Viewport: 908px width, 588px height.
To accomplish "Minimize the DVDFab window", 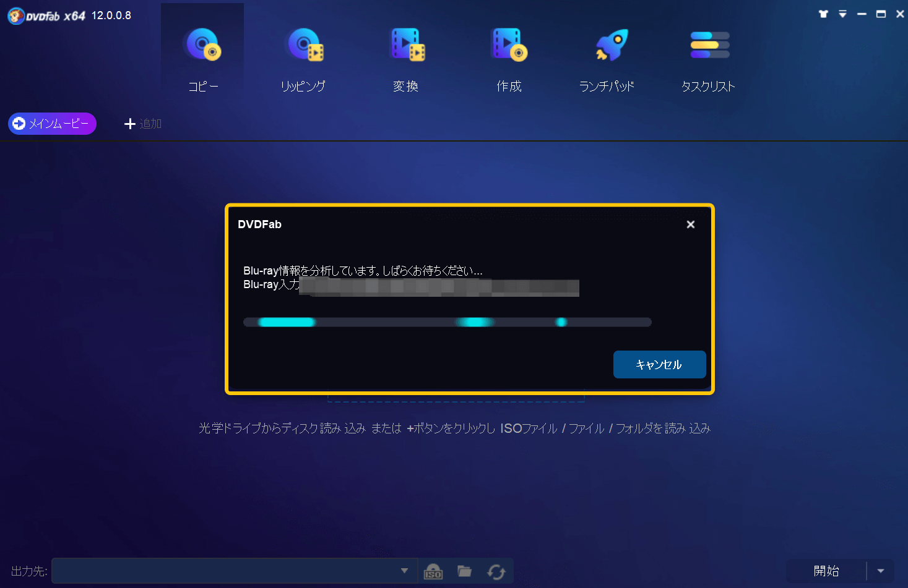I will tap(862, 14).
